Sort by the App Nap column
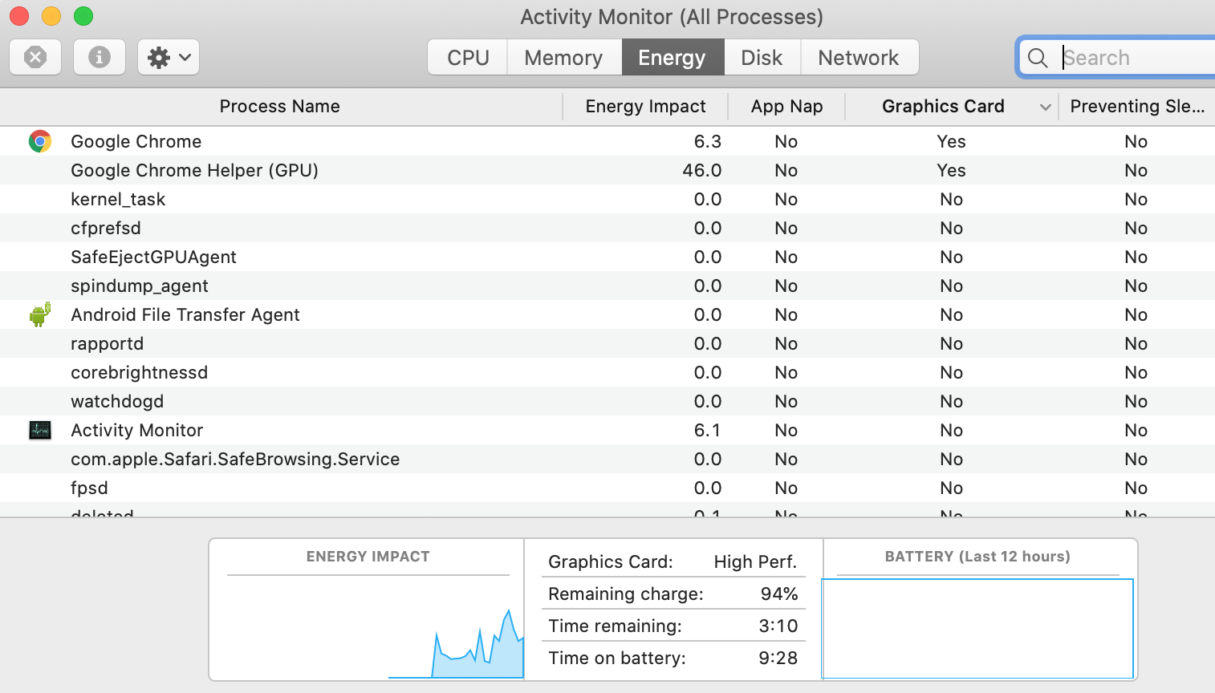 tap(786, 107)
